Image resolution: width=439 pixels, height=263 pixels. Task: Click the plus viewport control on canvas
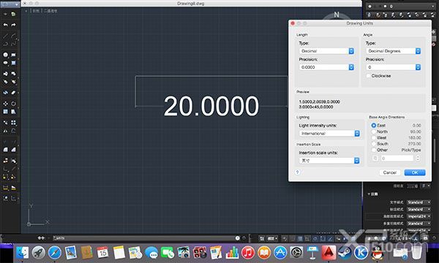point(26,11)
